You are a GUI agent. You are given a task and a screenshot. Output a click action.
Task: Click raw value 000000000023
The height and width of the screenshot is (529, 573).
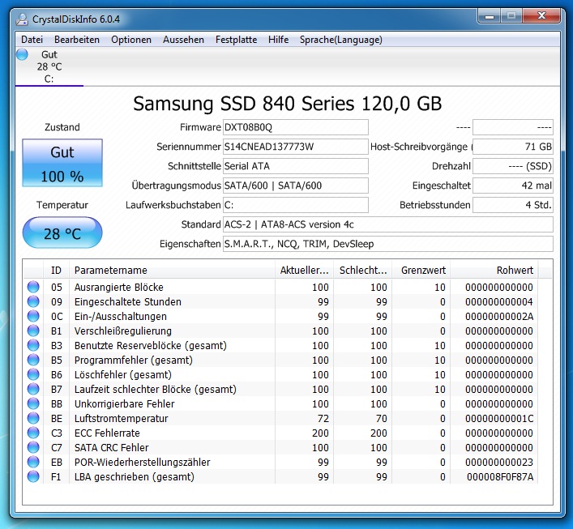coord(499,462)
